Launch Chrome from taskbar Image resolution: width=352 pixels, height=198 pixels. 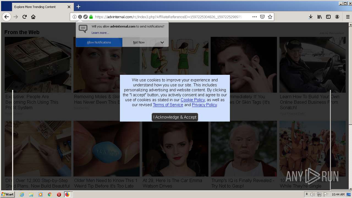point(50,194)
